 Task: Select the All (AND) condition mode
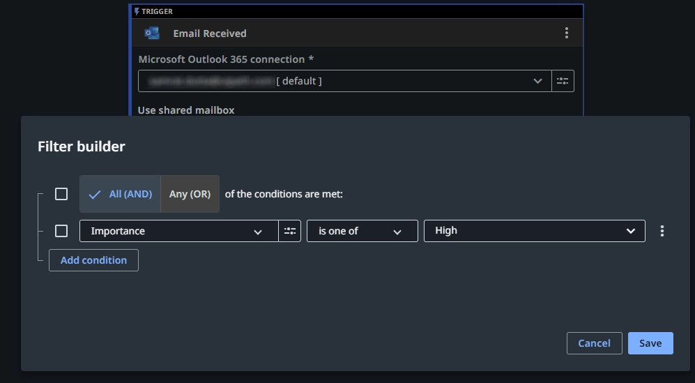tap(120, 194)
